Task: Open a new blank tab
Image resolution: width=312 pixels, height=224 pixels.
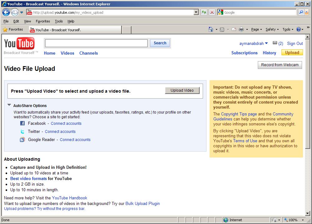Action: click(126, 30)
